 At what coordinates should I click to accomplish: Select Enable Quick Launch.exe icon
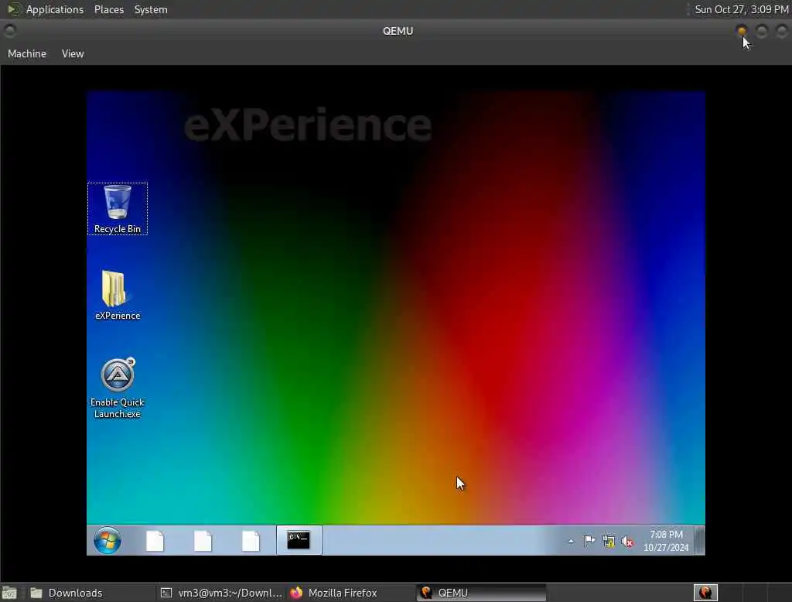coord(118,388)
